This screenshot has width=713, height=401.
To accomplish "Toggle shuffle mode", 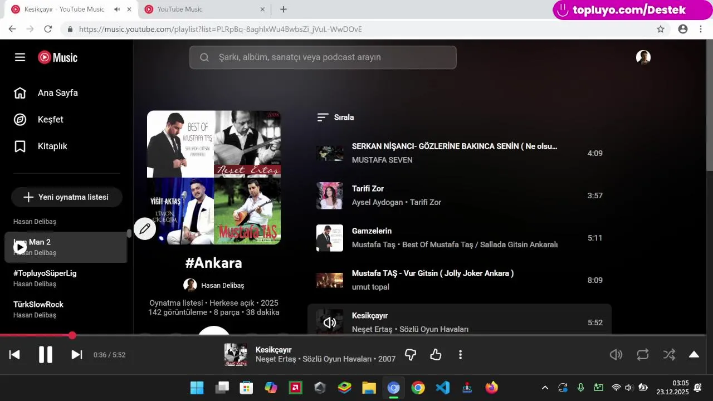I will pyautogui.click(x=669, y=355).
